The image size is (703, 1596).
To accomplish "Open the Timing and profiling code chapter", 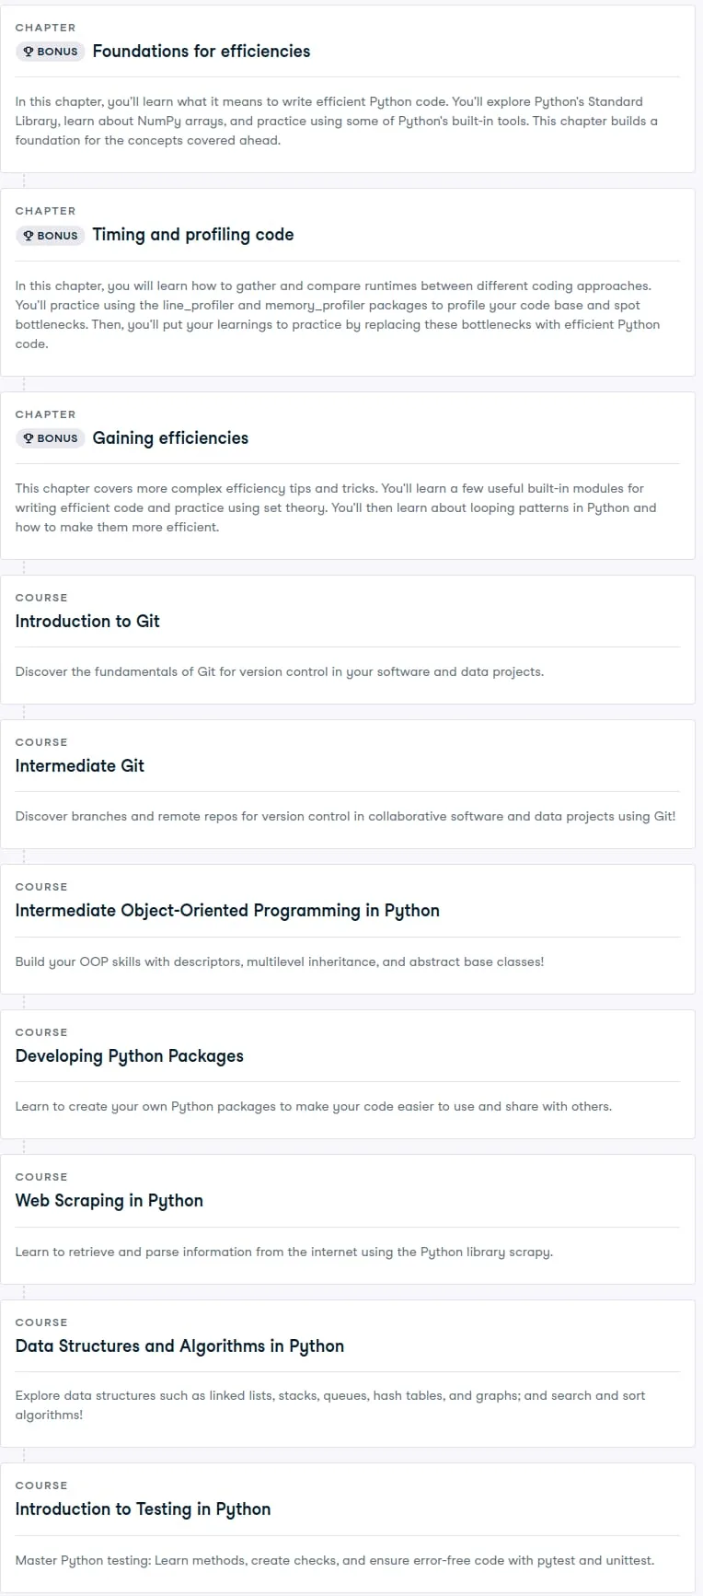I will pyautogui.click(x=193, y=235).
